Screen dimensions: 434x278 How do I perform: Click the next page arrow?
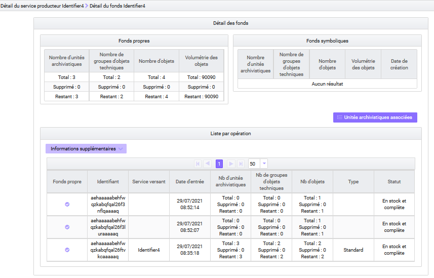(x=230, y=164)
